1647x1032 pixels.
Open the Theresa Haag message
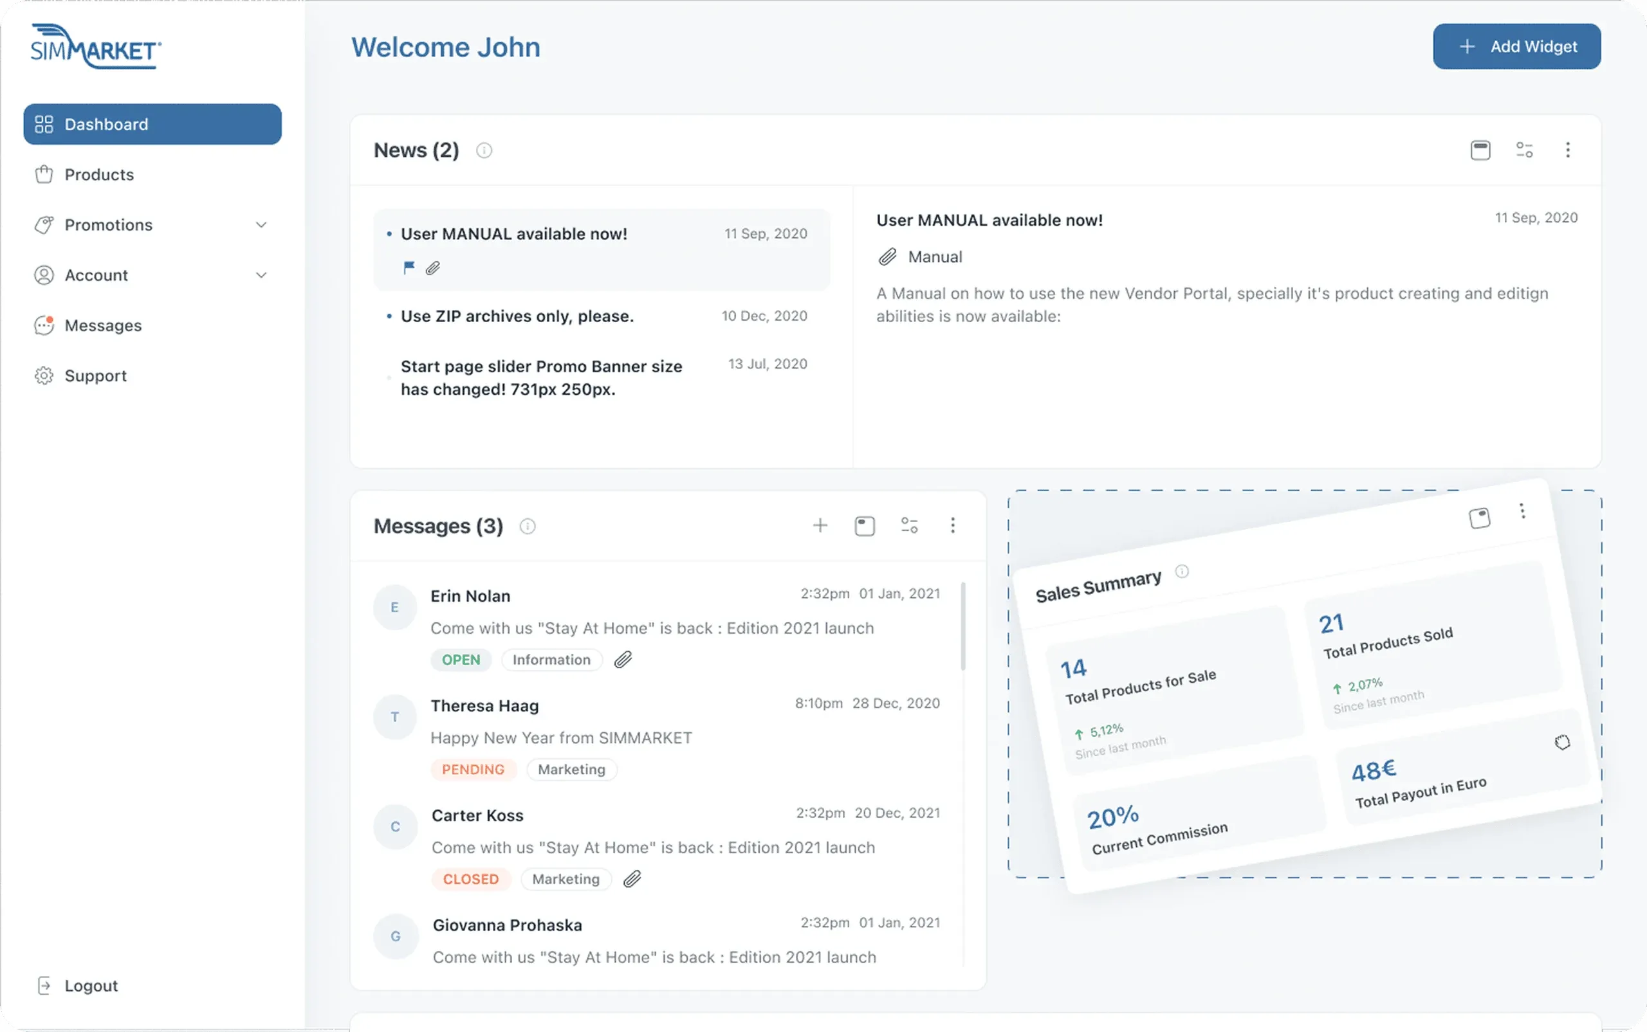click(x=657, y=738)
